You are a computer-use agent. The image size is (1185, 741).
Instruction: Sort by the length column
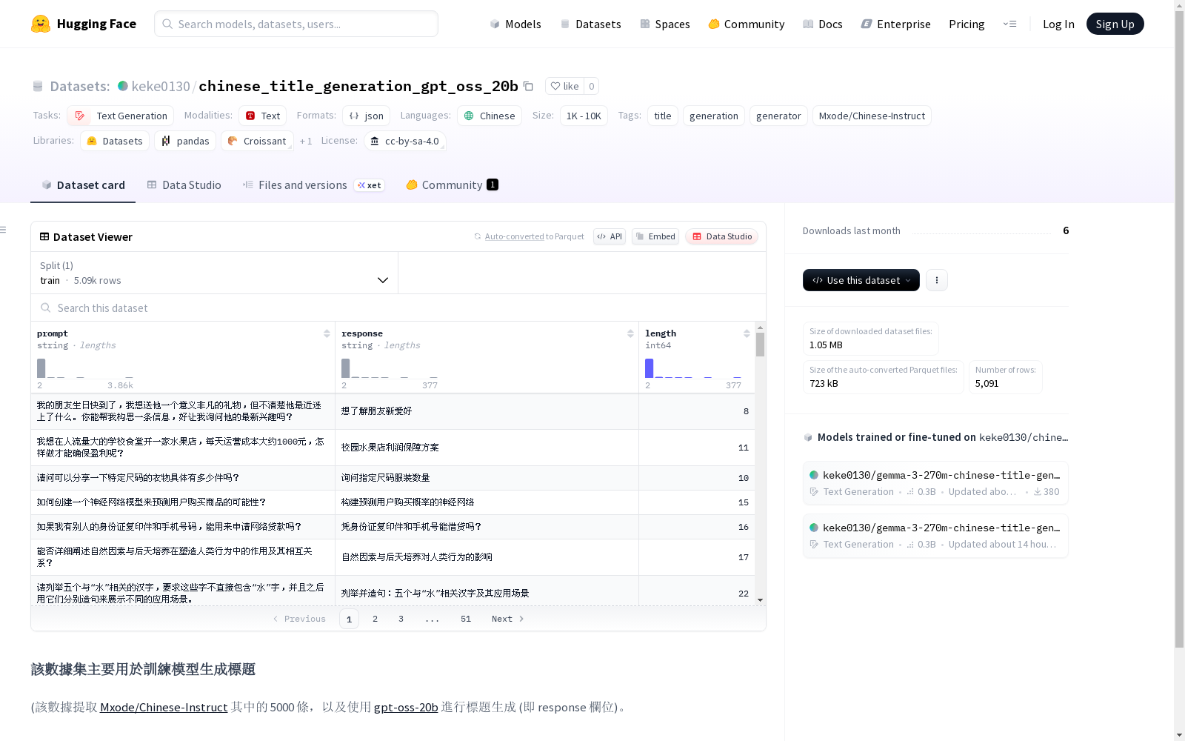tap(747, 333)
